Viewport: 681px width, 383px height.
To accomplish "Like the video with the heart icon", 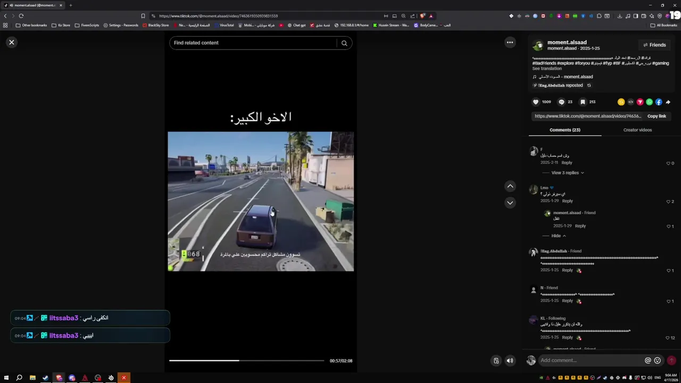I will (x=536, y=102).
